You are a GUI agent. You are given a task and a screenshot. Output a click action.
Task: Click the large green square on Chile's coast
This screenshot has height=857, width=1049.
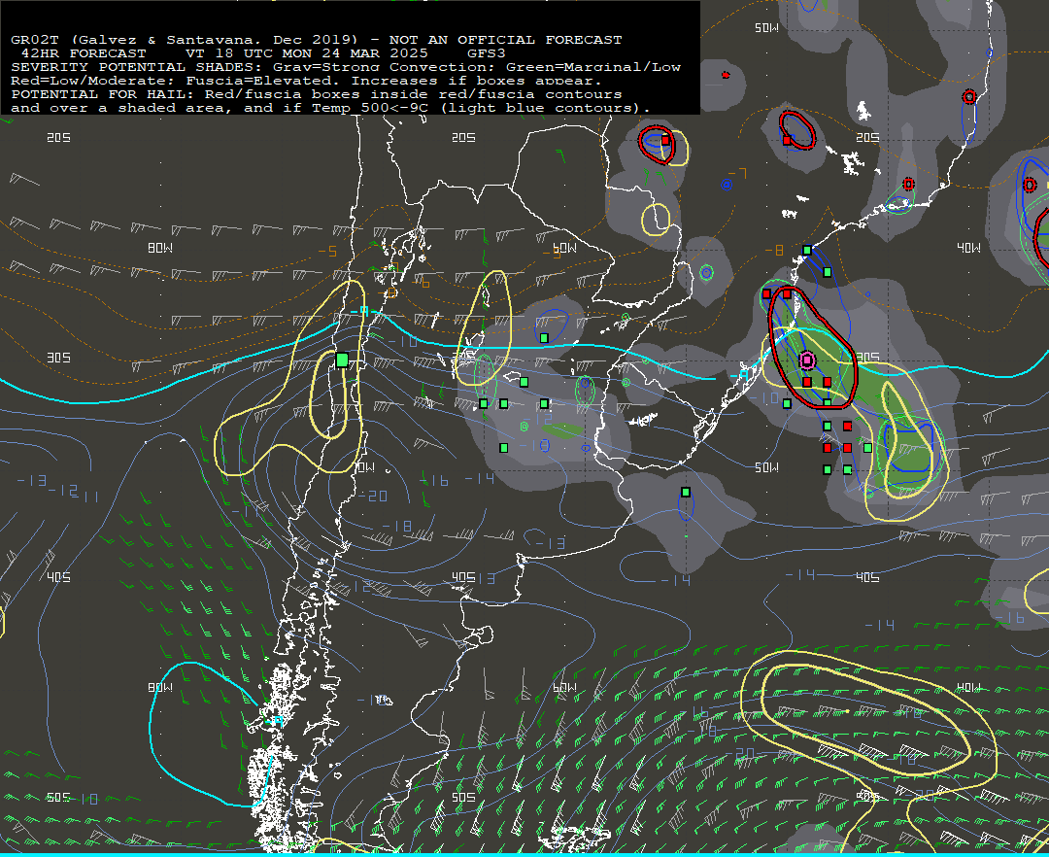[342, 360]
